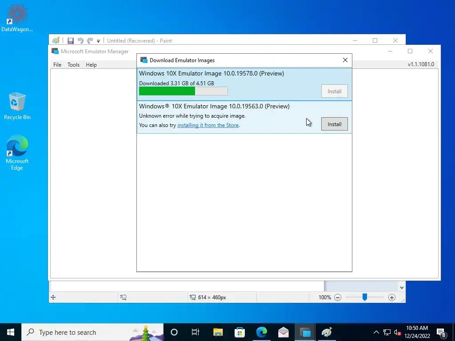Open the Recycle Bin desktop icon
The image size is (455, 341).
point(17,106)
